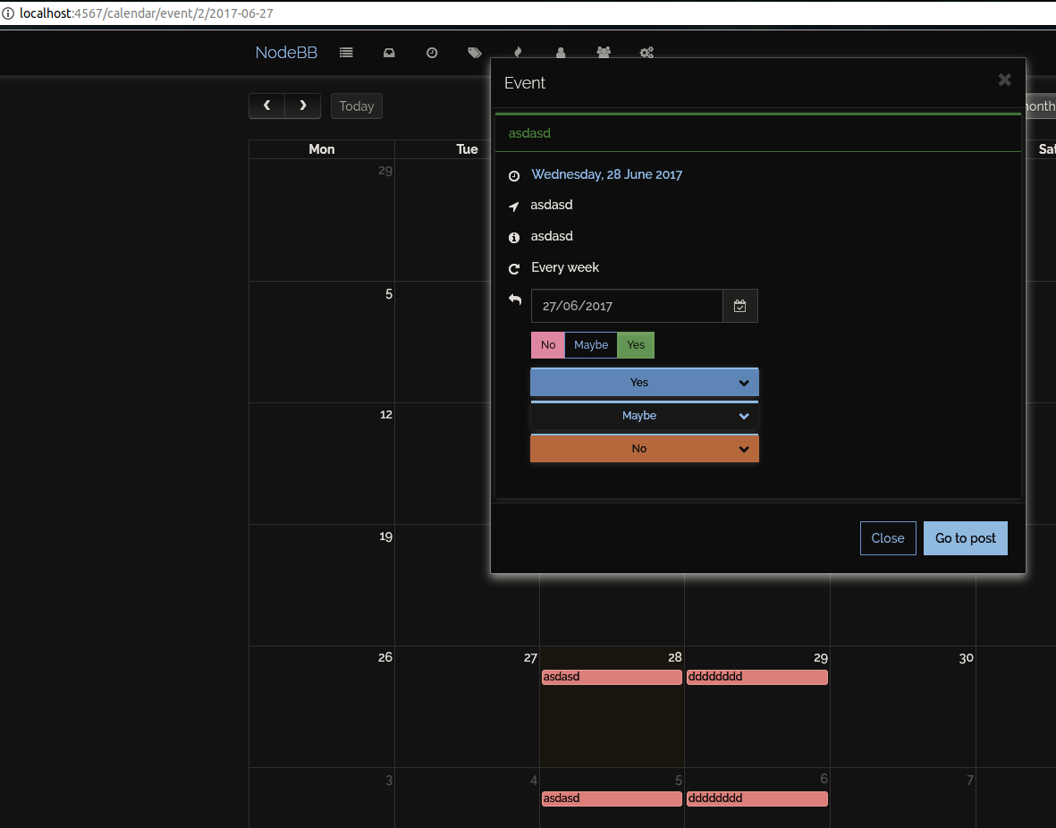Image resolution: width=1056 pixels, height=828 pixels.
Task: Open the users icon in navbar
Action: (561, 53)
